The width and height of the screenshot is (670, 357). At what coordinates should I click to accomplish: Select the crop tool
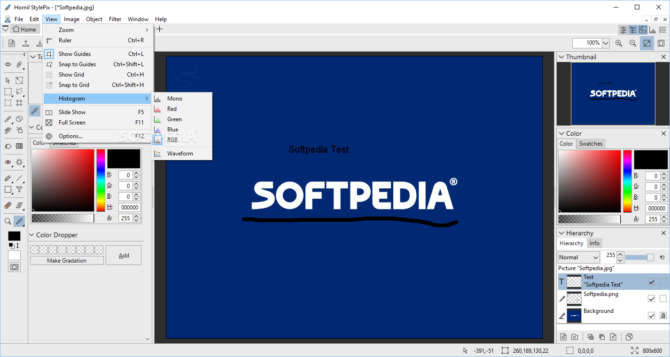(x=19, y=103)
